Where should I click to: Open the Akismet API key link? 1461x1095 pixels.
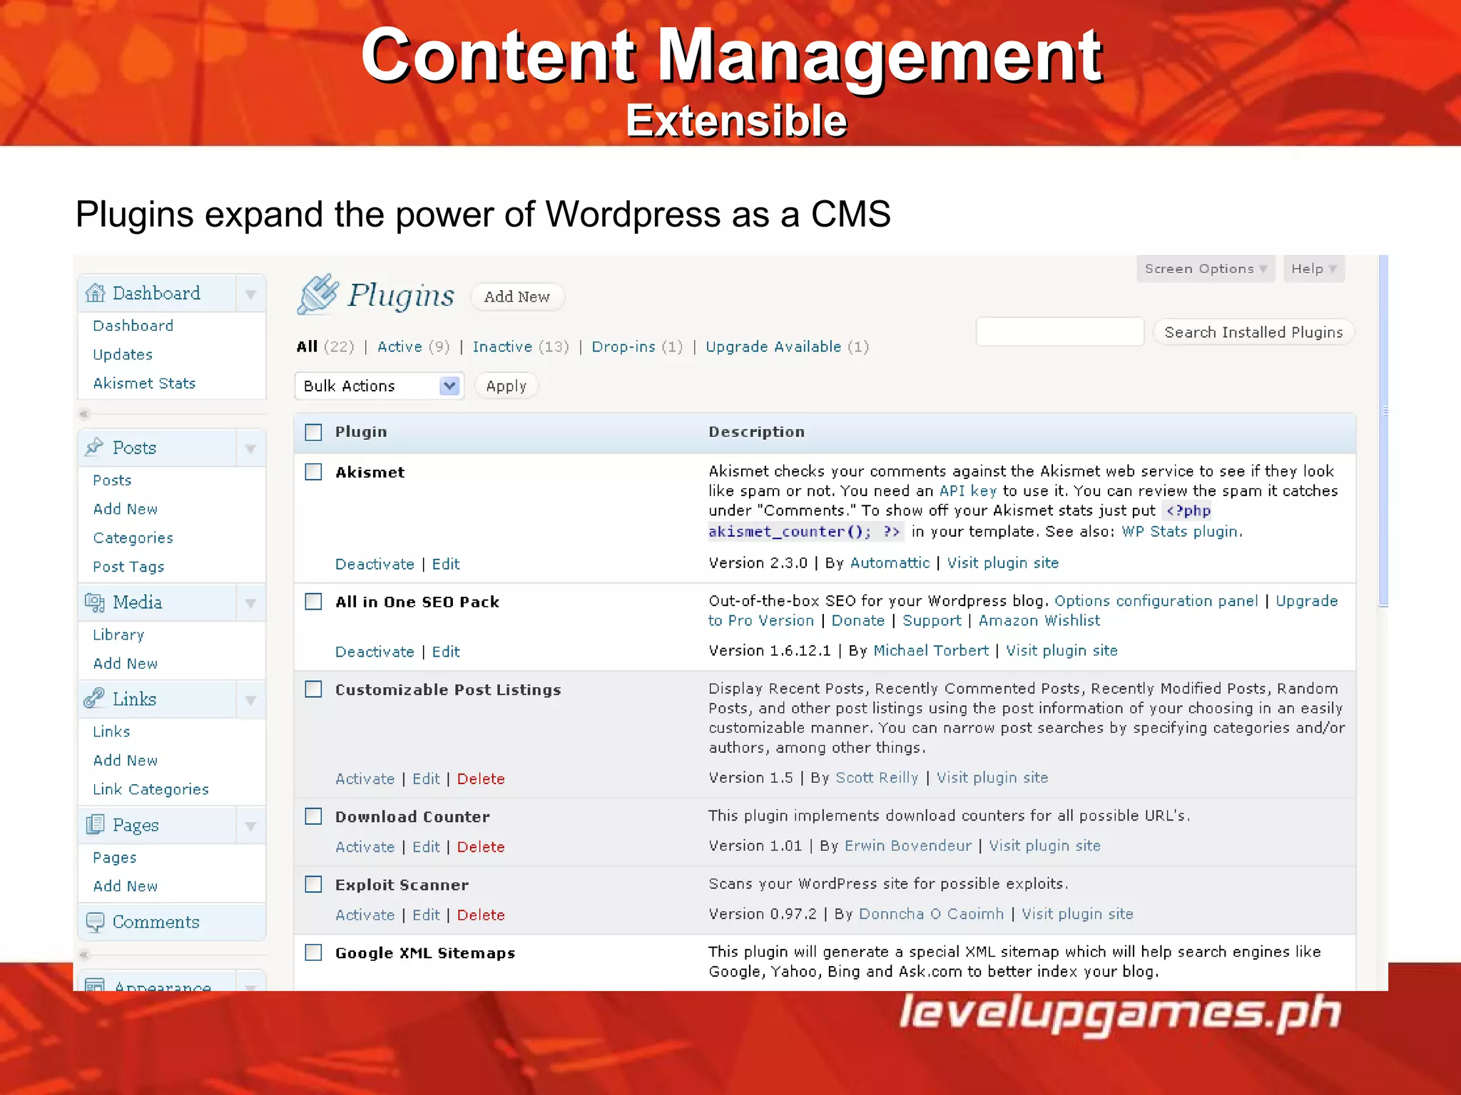pos(967,490)
